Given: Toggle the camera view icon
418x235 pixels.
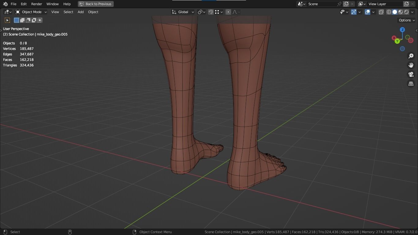Looking at the screenshot, I should pos(411,74).
